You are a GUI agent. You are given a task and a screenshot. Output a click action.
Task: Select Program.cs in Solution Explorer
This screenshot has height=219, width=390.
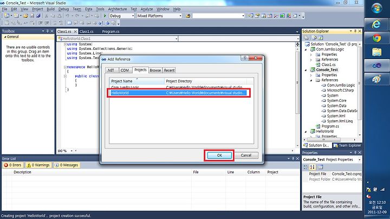(x=330, y=126)
